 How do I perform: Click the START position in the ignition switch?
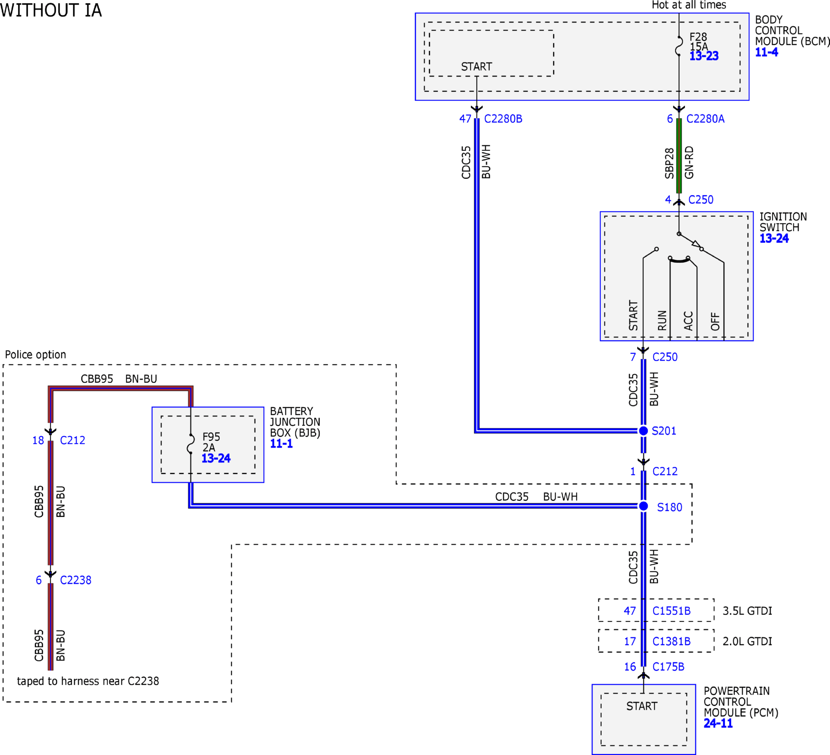[633, 315]
